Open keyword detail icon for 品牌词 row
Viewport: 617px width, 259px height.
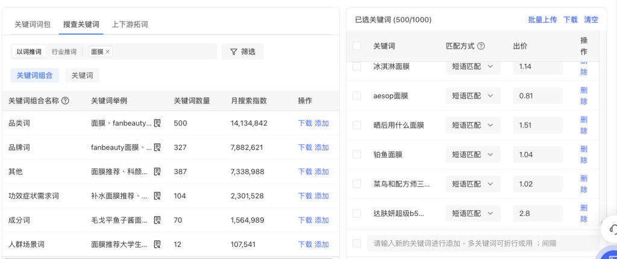click(157, 148)
